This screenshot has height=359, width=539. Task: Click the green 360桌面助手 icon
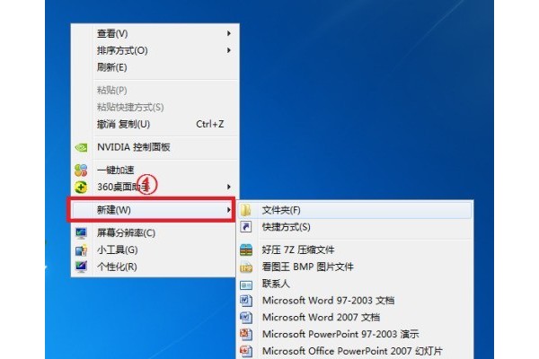coord(81,188)
